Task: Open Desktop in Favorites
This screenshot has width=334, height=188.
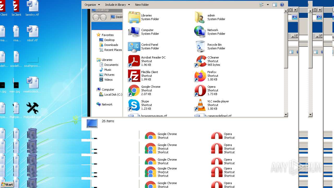Action: point(109,40)
